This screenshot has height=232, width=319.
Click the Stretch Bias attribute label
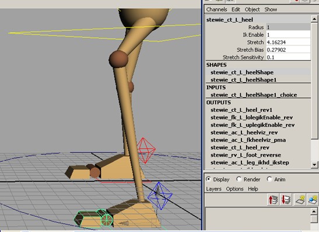pos(250,50)
